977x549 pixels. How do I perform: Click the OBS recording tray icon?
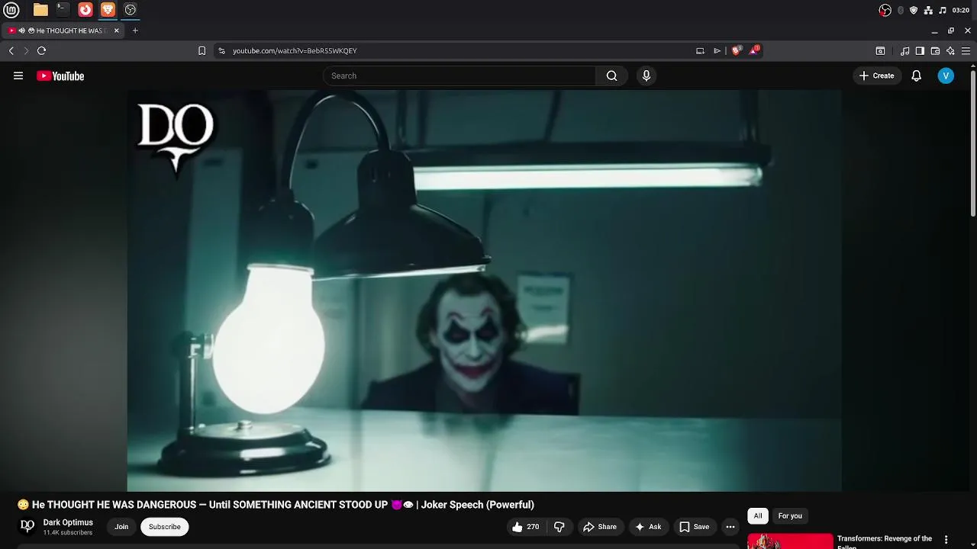point(885,10)
